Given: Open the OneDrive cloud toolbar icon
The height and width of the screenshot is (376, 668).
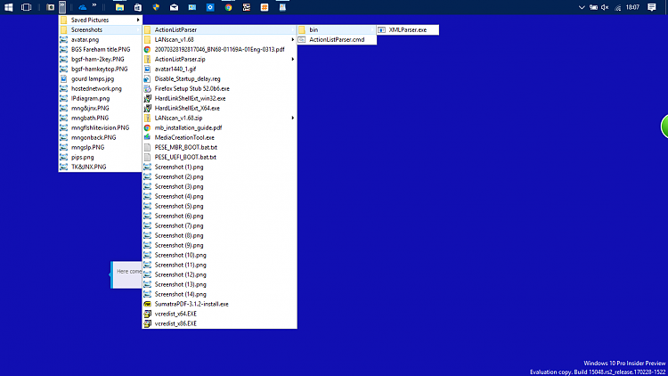Looking at the screenshot, I should [x=81, y=7].
